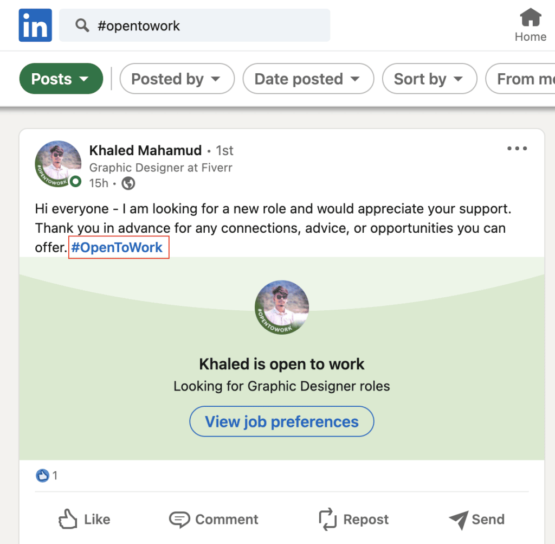Open the post's three-dot options menu
Image resolution: width=555 pixels, height=544 pixels.
(x=517, y=148)
